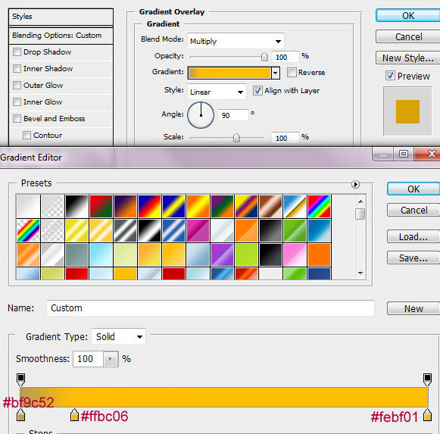Choose the black to white gradient preset
This screenshot has width=440, height=434.
pos(76,206)
